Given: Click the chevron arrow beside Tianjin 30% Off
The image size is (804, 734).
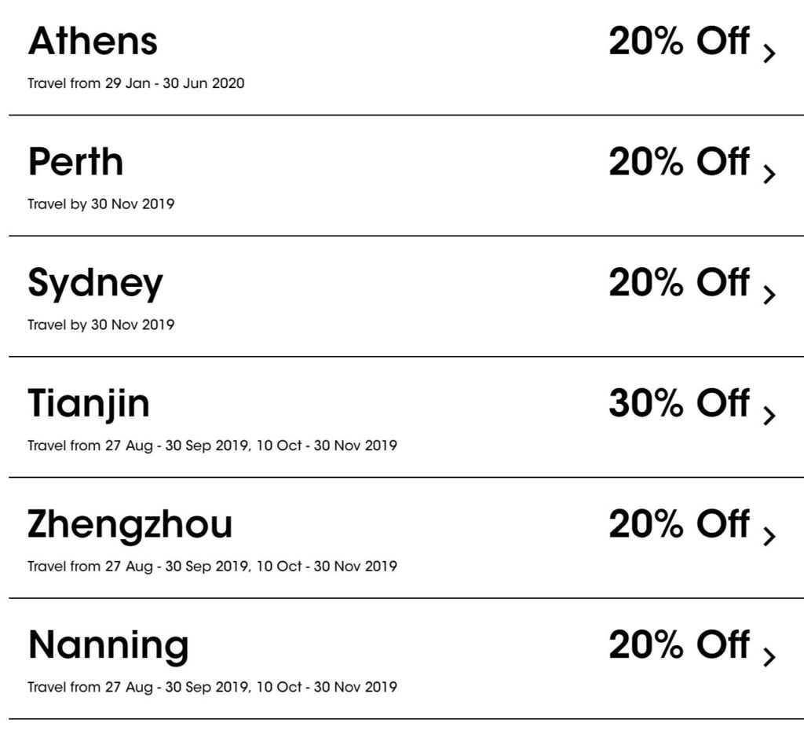Looking at the screenshot, I should click(769, 415).
